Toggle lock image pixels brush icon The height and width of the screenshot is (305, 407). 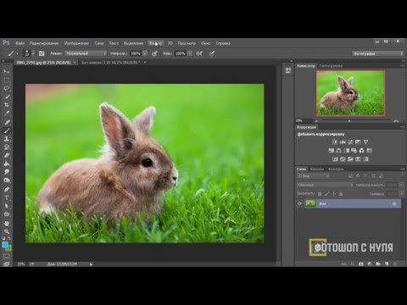click(x=326, y=194)
